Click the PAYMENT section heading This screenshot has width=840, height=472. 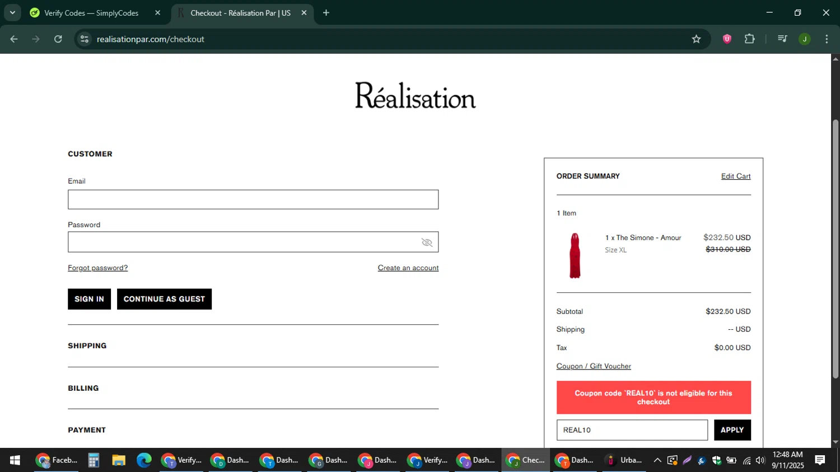[x=87, y=430]
